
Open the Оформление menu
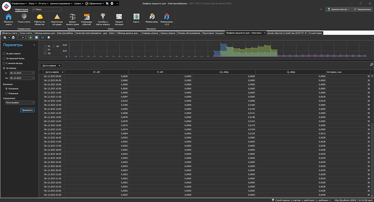pyautogui.click(x=94, y=3)
